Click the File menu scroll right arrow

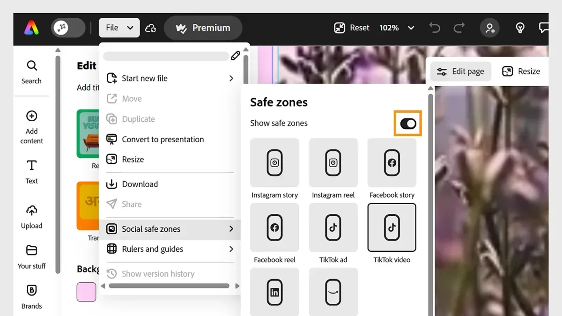tap(237, 286)
